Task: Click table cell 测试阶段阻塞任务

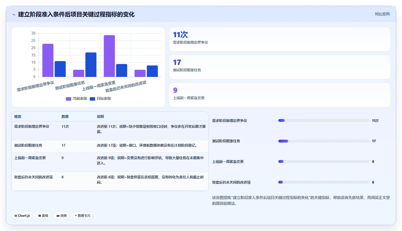Action: click(x=28, y=145)
